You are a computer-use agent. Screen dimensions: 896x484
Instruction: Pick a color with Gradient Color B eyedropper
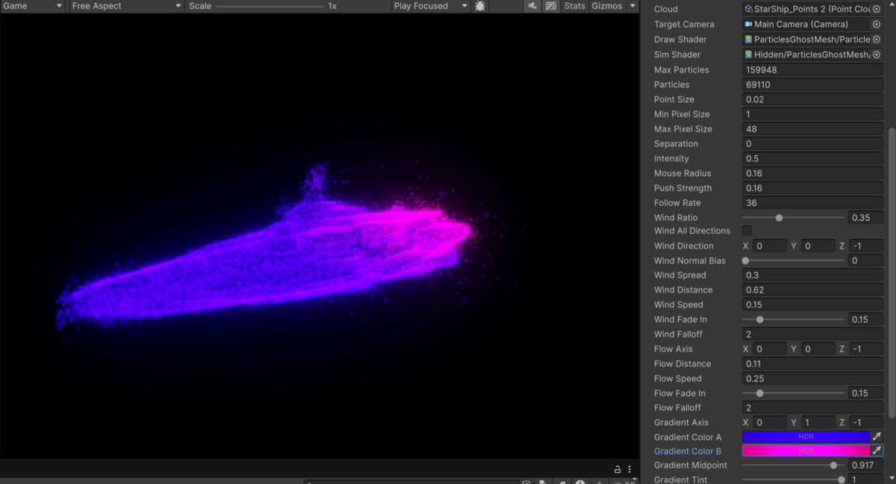click(877, 451)
